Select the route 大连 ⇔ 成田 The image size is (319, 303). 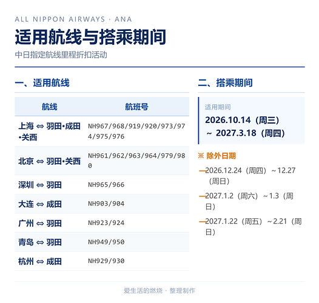(40, 204)
